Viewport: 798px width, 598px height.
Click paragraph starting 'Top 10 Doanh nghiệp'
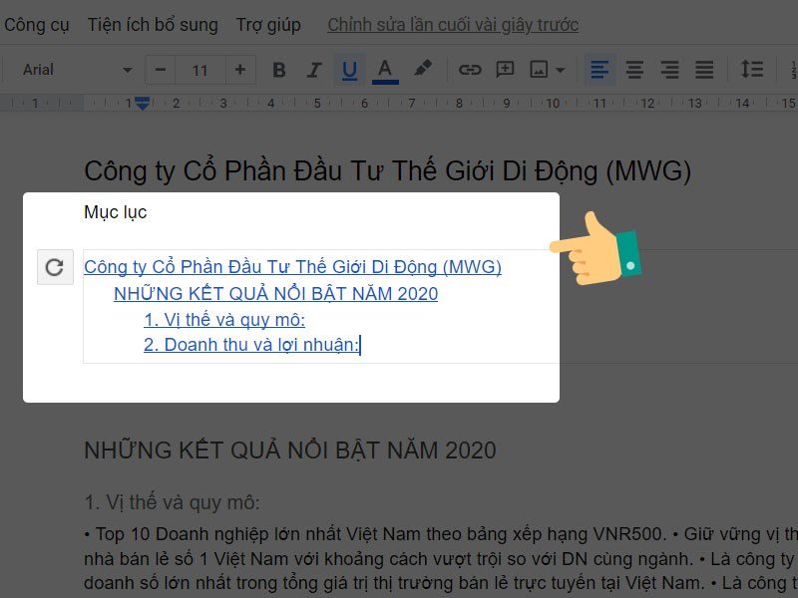(441, 559)
